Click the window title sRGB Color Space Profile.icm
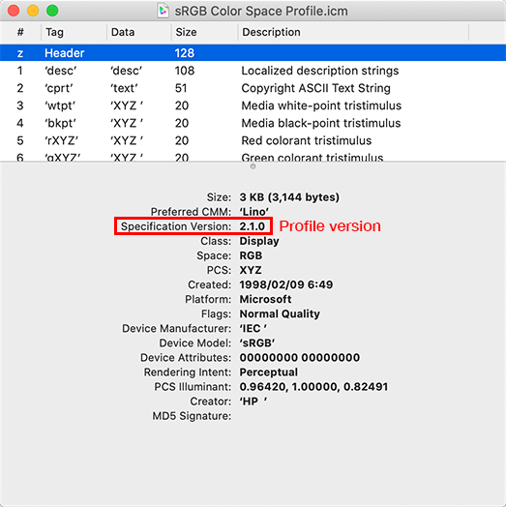 [x=261, y=11]
